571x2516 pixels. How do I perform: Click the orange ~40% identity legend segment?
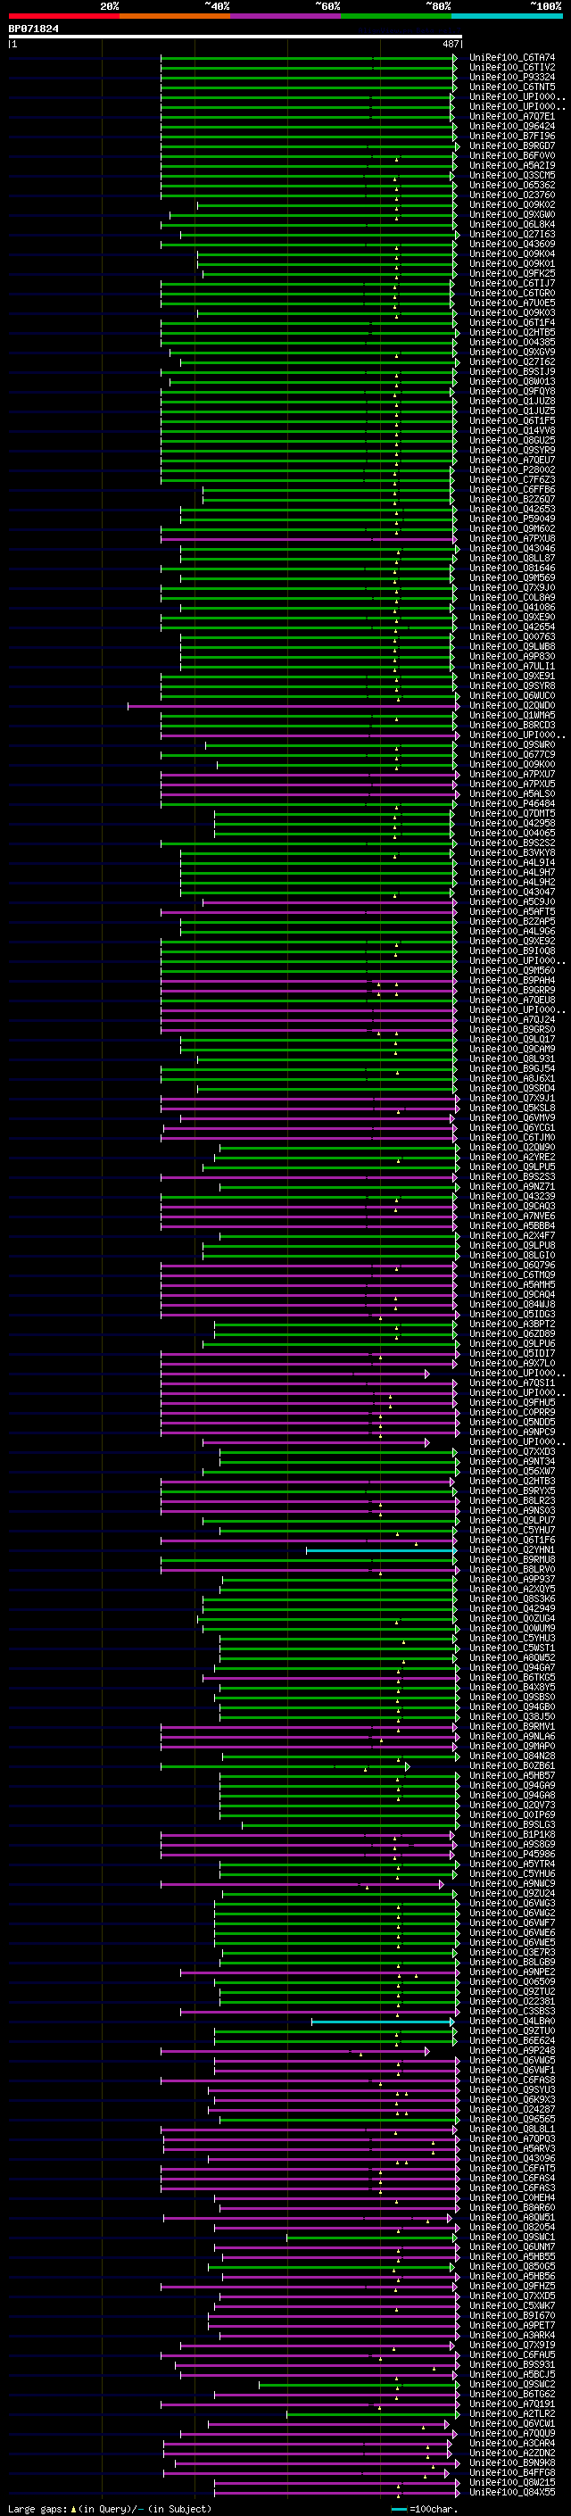(175, 16)
